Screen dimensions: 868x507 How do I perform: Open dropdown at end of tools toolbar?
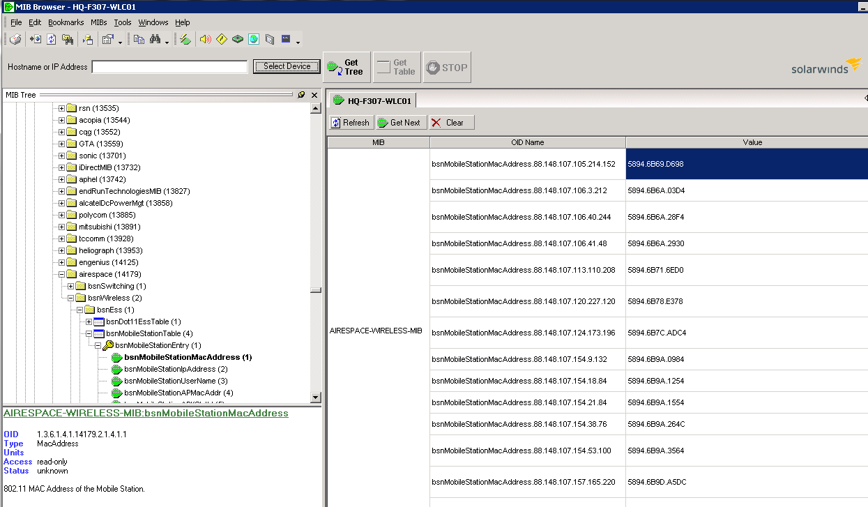tap(298, 42)
